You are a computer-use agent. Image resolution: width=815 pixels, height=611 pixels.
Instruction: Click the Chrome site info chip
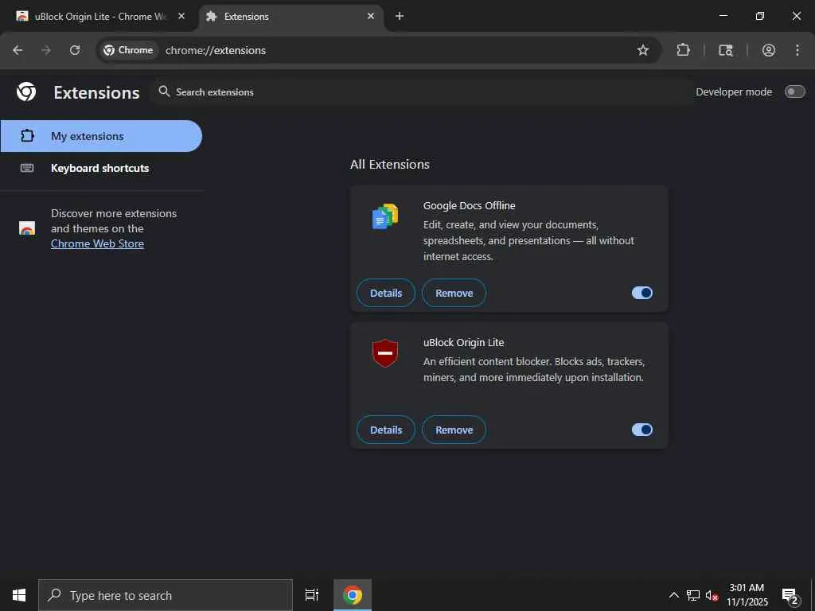click(128, 50)
